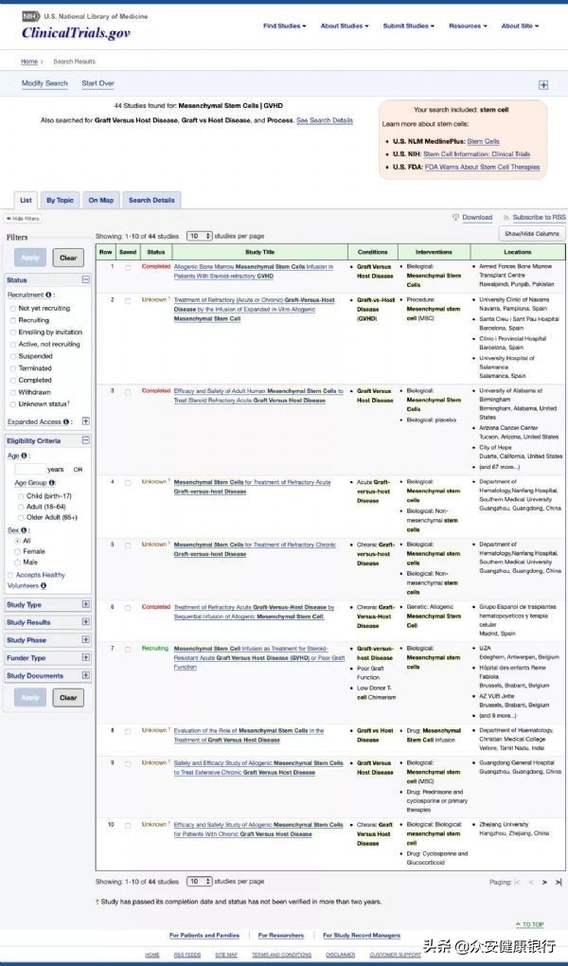Open the About Site menu
The image size is (568, 966).
pyautogui.click(x=520, y=26)
